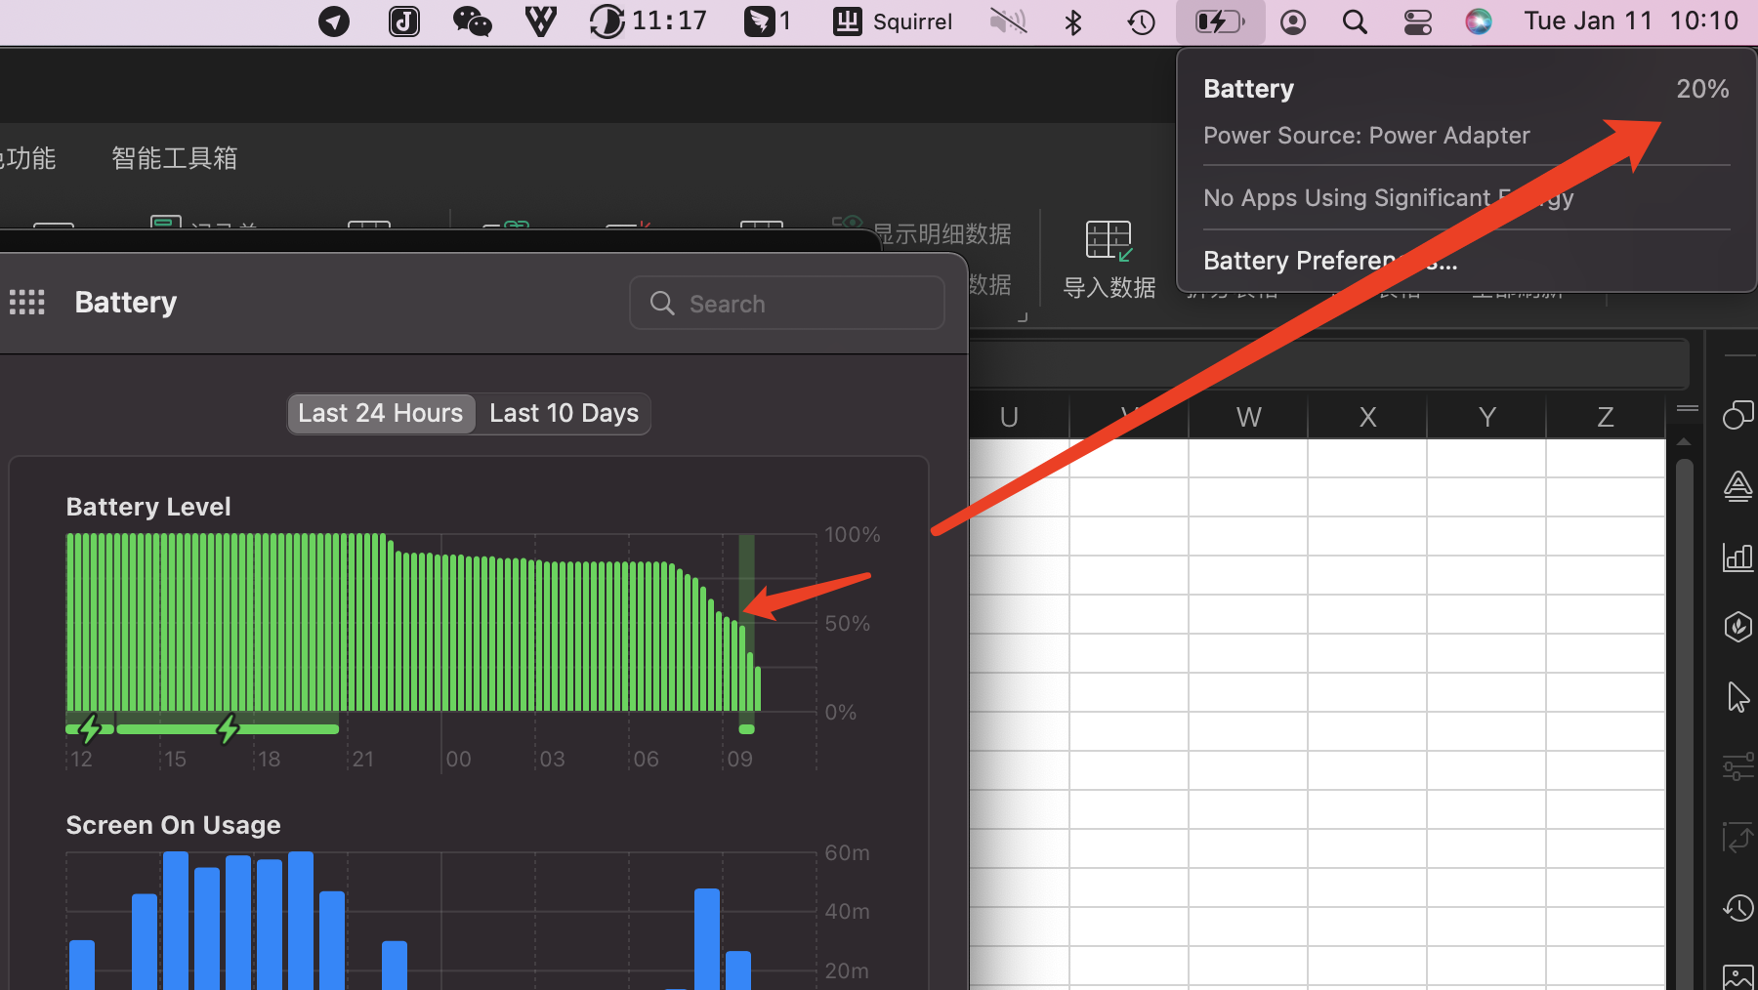
Task: Click the hexagon leaf icon in sidebar
Action: tap(1737, 627)
